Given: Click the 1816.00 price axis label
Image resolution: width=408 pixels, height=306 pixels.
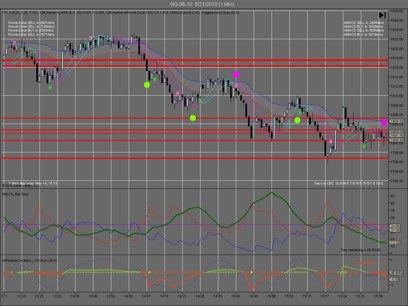Looking at the screenshot, I should pyautogui.click(x=397, y=68).
